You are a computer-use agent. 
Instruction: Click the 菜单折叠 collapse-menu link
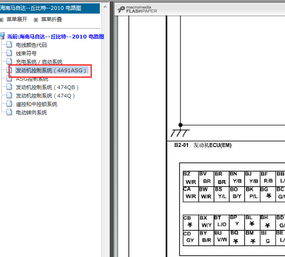pyautogui.click(x=52, y=19)
